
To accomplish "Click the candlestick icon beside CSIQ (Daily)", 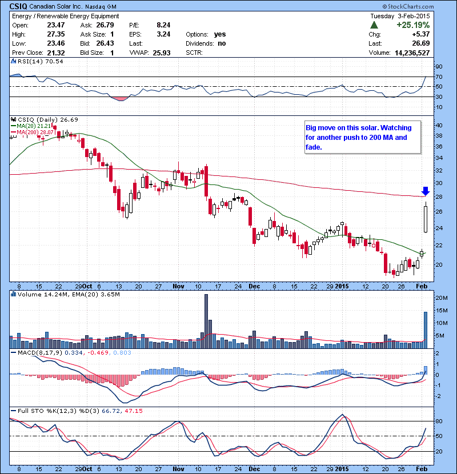I will (x=14, y=120).
